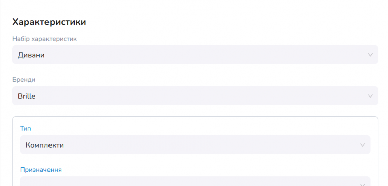Select the Brille brand value text
Image resolution: width=388 pixels, height=186 pixels.
click(26, 96)
